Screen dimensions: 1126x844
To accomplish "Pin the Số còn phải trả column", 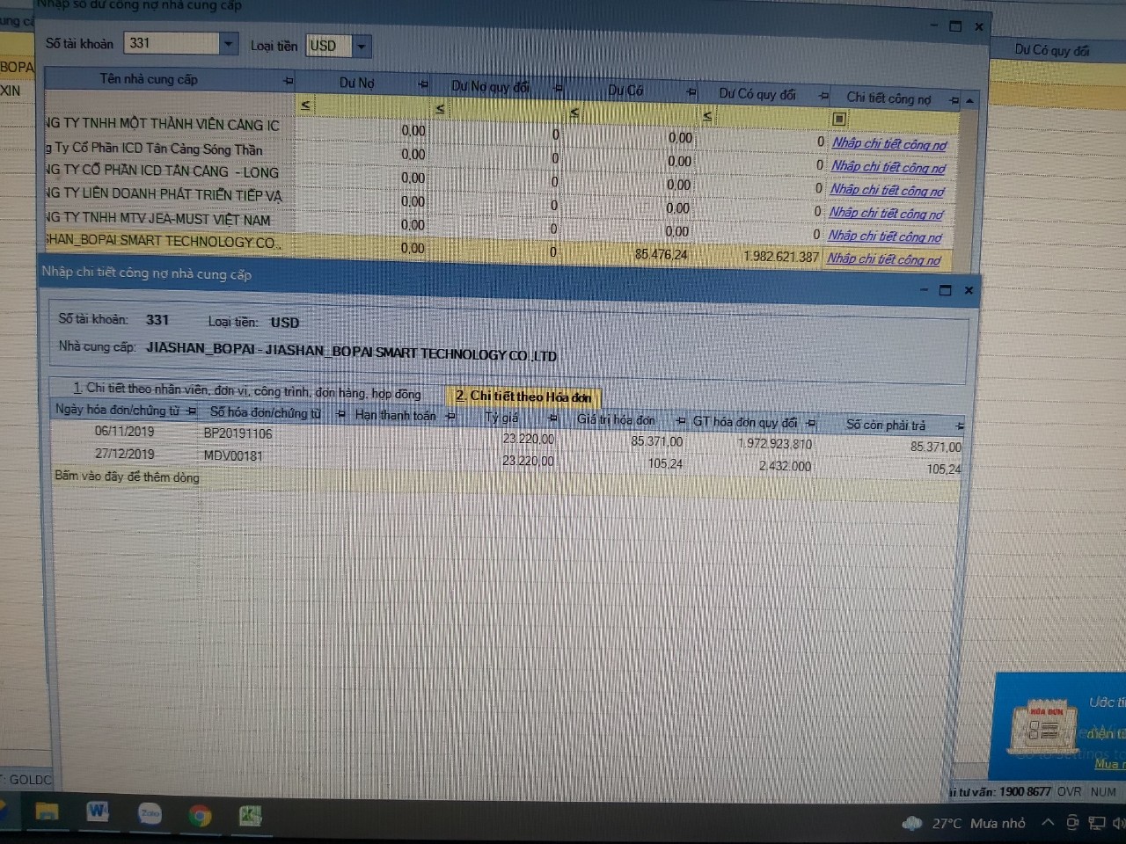I will [x=959, y=426].
